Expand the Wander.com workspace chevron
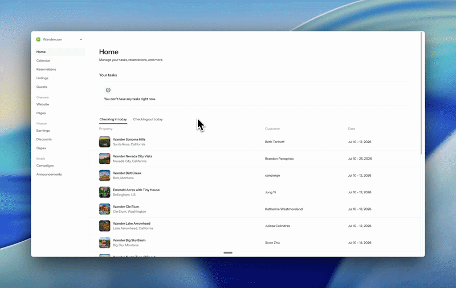 pyautogui.click(x=81, y=39)
